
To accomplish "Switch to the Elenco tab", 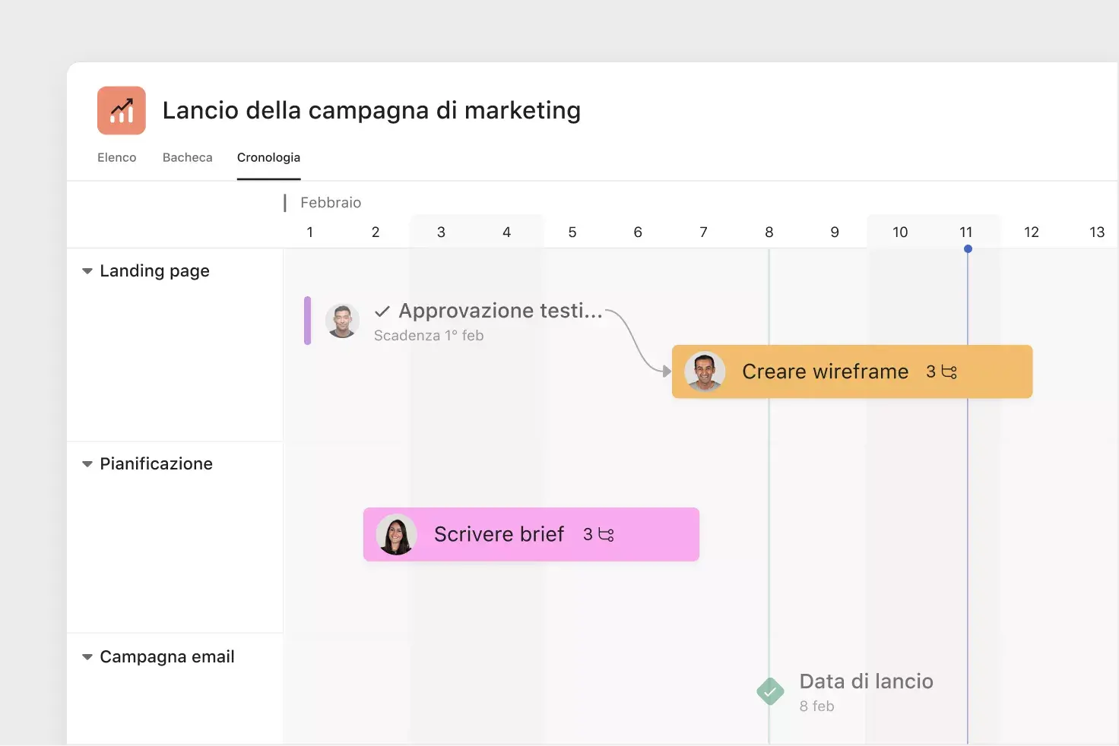I will point(116,157).
